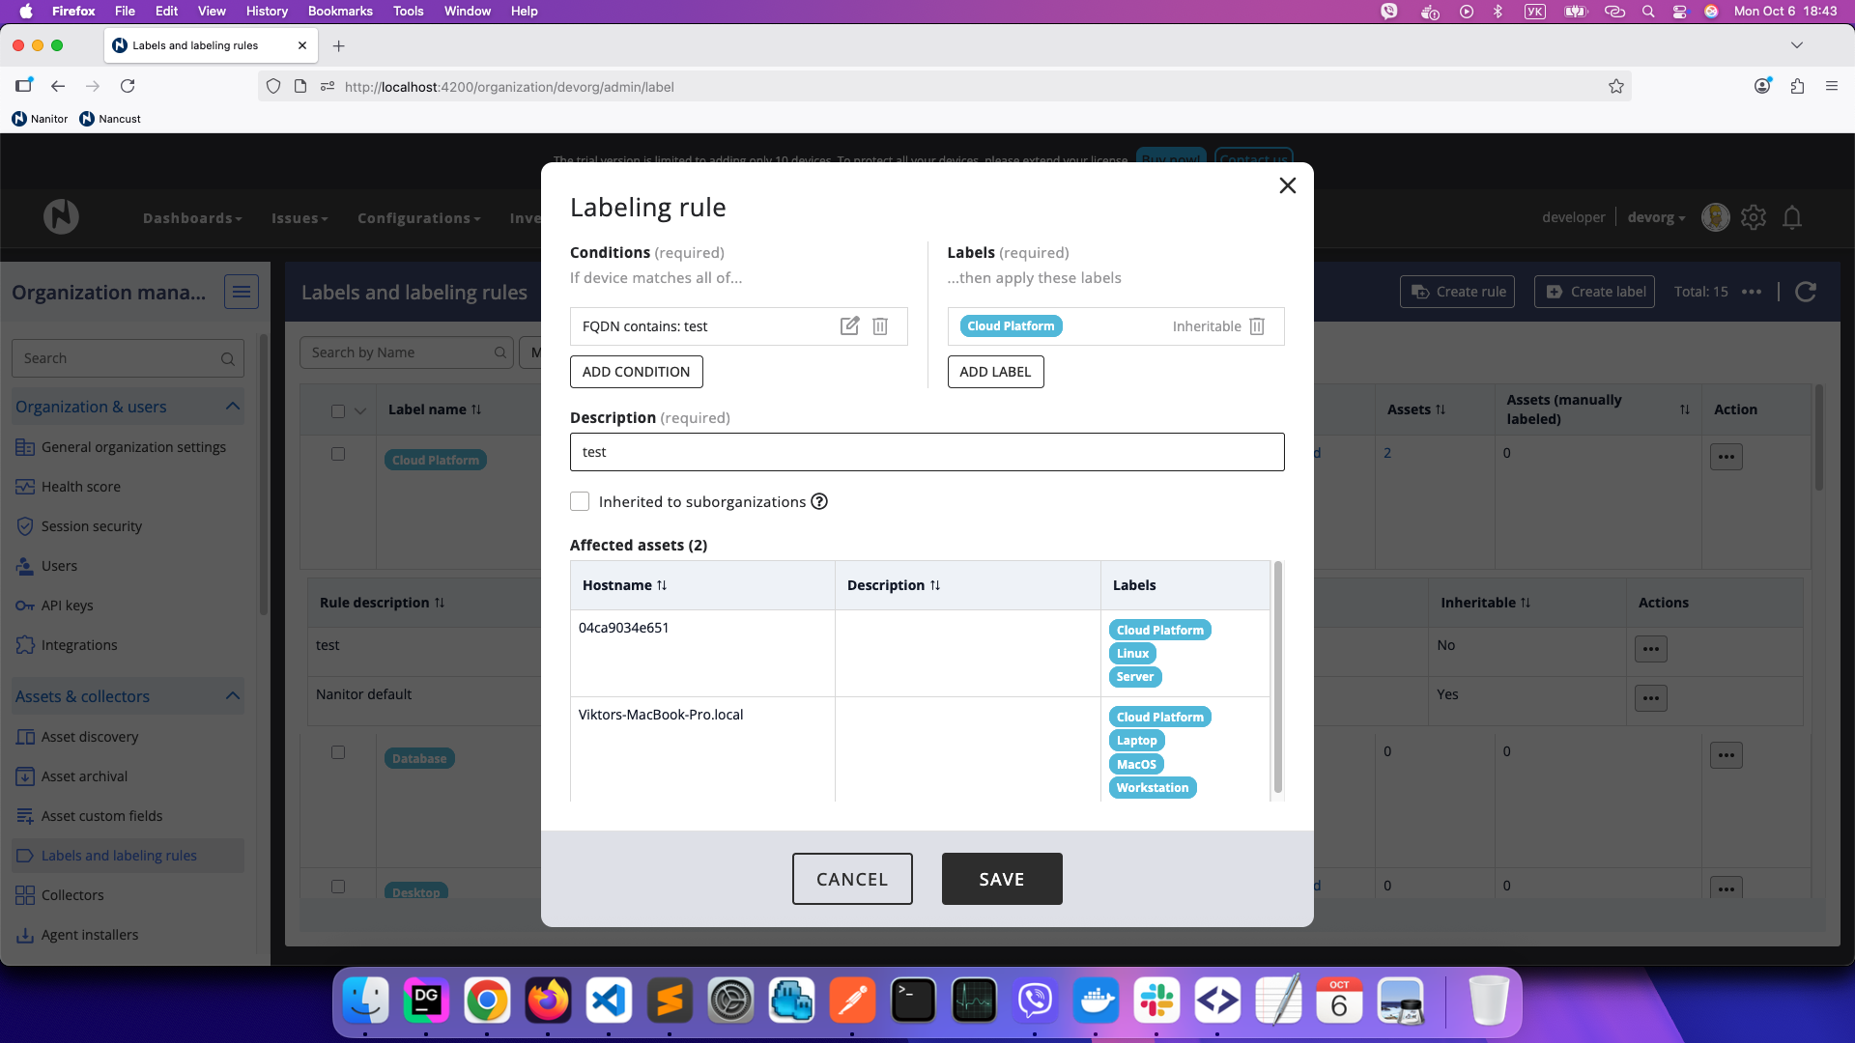Open the Bookmarks menu in Firefox
This screenshot has width=1855, height=1043.
340,11
